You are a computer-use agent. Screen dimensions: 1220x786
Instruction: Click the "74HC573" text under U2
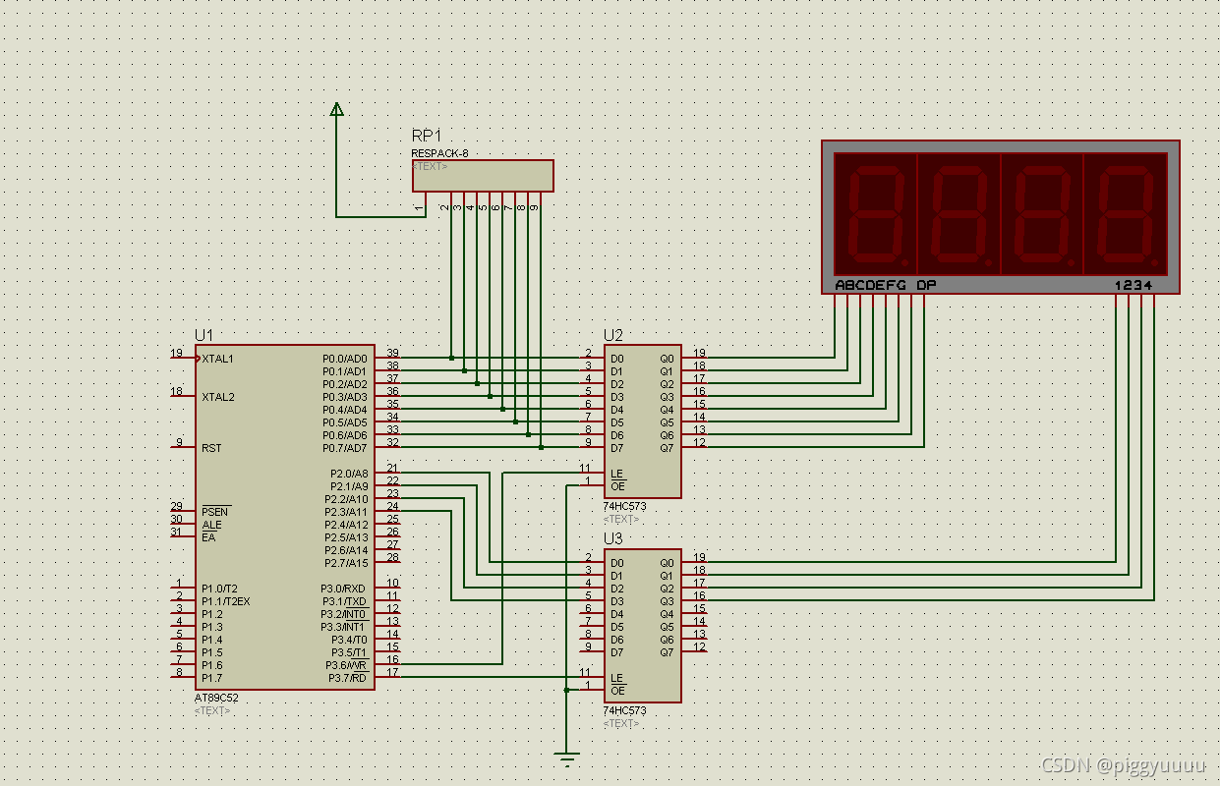tap(624, 506)
